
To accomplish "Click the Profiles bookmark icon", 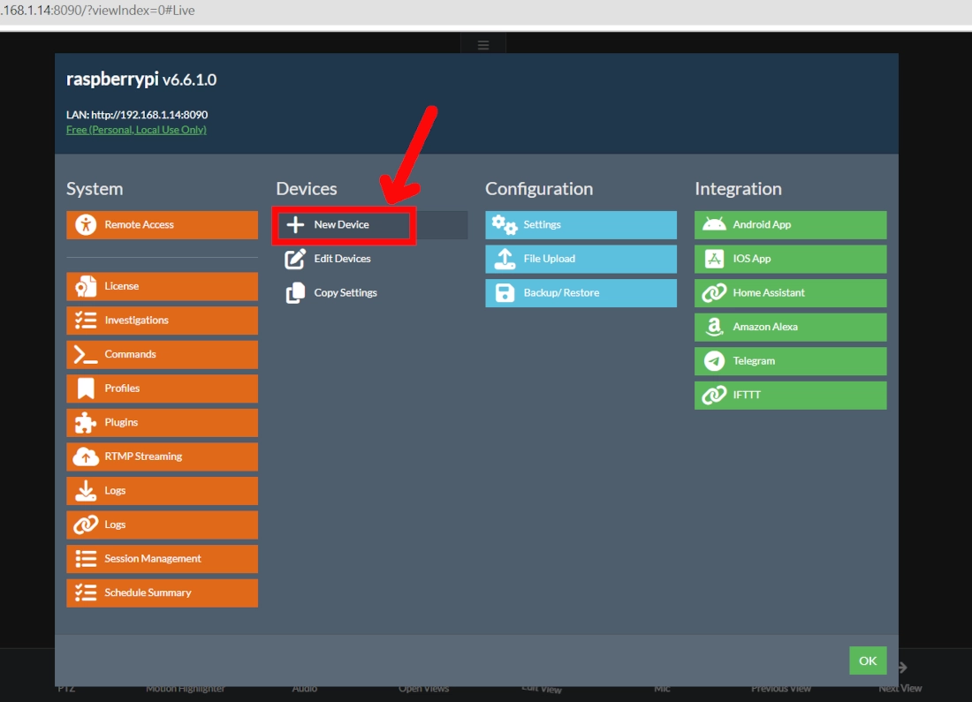I will (x=86, y=389).
